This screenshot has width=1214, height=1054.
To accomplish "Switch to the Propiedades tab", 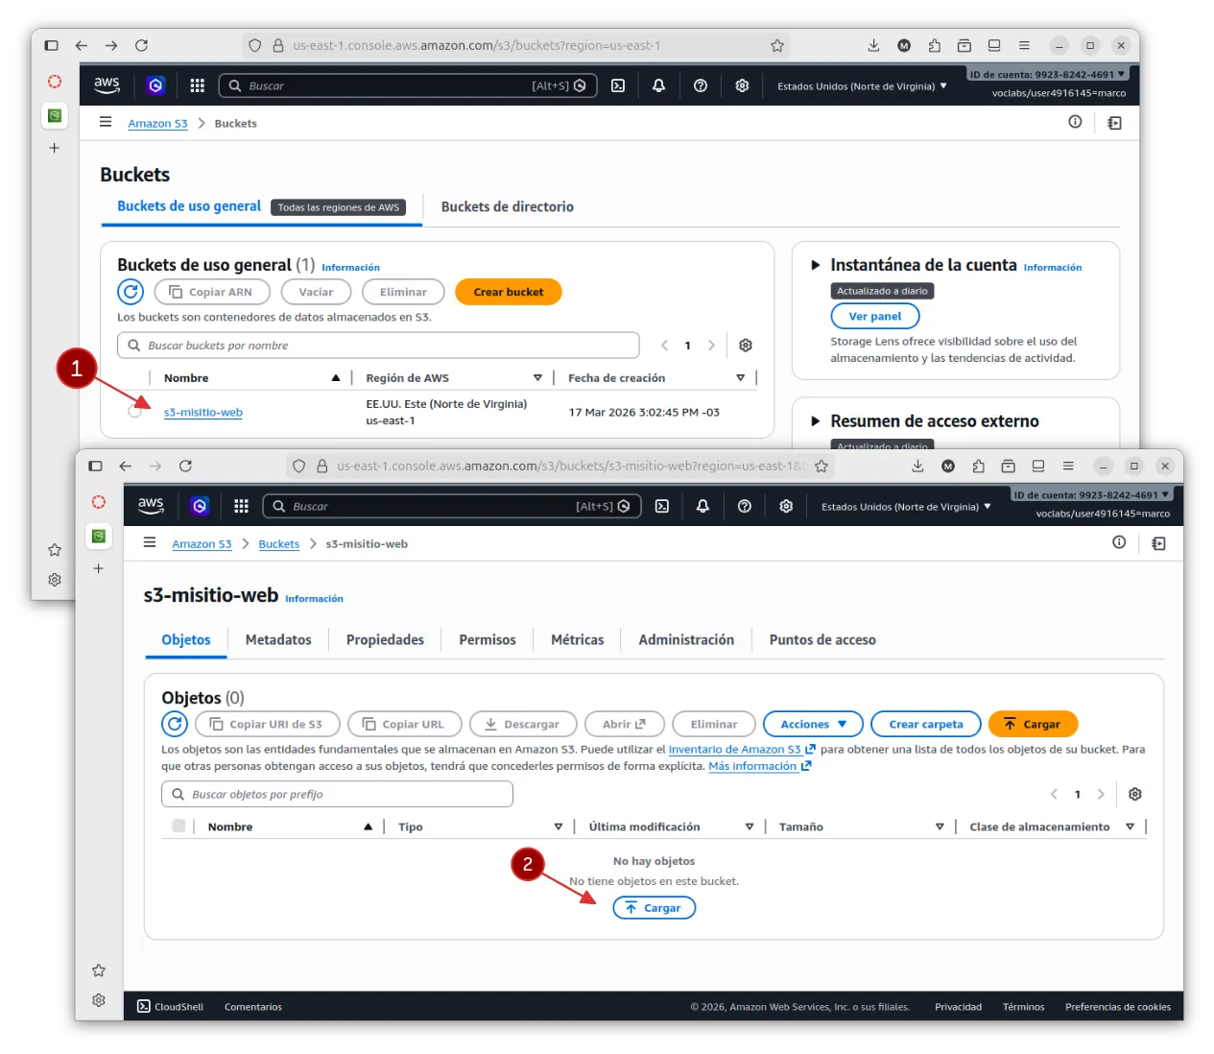I will pyautogui.click(x=385, y=639).
